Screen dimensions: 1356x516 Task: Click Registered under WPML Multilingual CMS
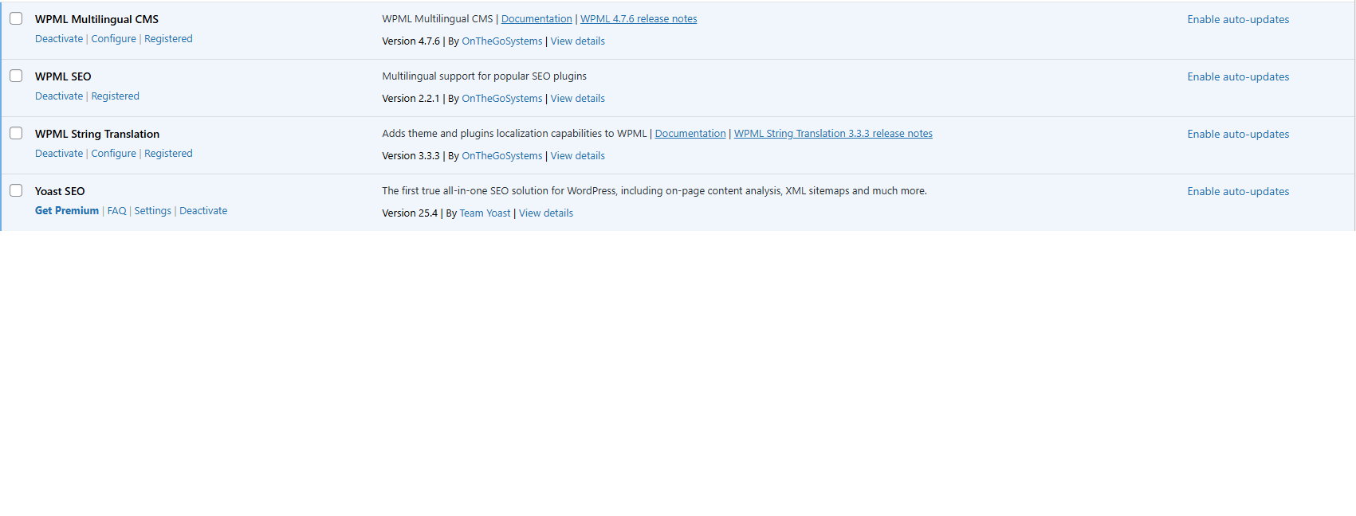tap(168, 39)
